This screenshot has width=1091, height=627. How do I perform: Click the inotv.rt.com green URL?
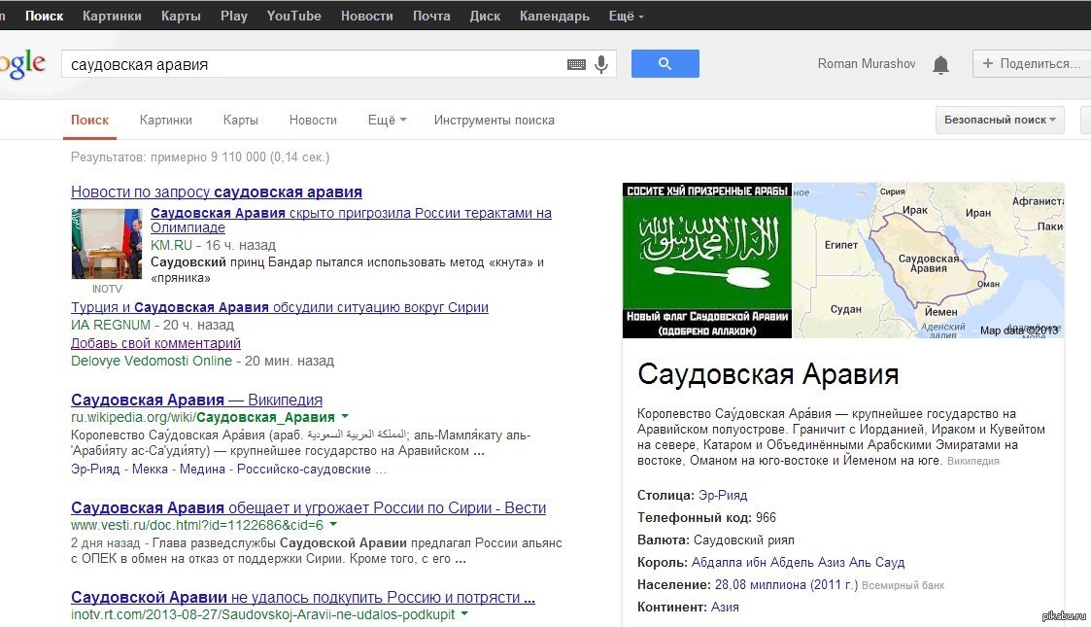263,614
